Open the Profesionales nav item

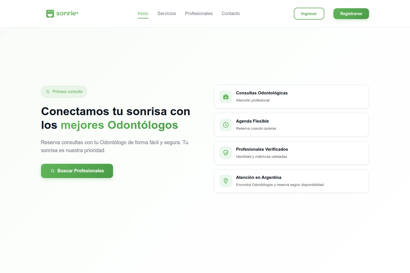tap(199, 14)
